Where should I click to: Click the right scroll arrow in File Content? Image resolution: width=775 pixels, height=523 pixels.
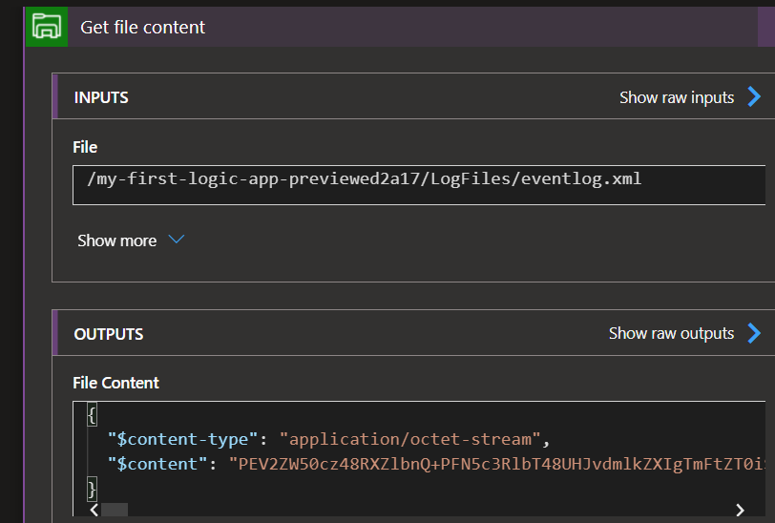[x=740, y=511]
